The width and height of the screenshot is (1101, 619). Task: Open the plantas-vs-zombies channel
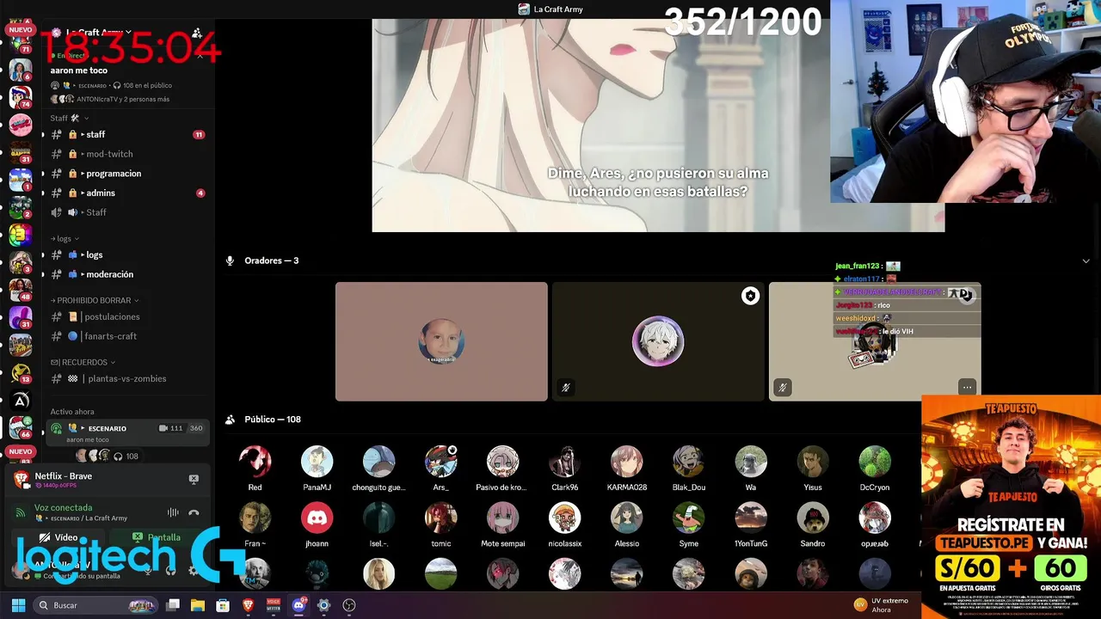click(127, 378)
